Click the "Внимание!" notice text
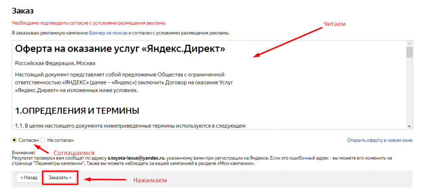 [x=23, y=153]
